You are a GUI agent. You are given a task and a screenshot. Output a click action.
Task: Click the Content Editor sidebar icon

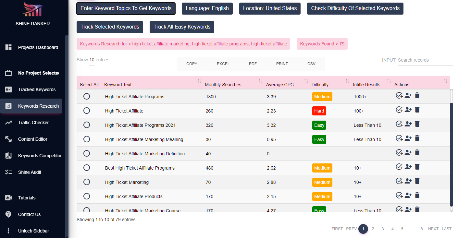[8, 139]
